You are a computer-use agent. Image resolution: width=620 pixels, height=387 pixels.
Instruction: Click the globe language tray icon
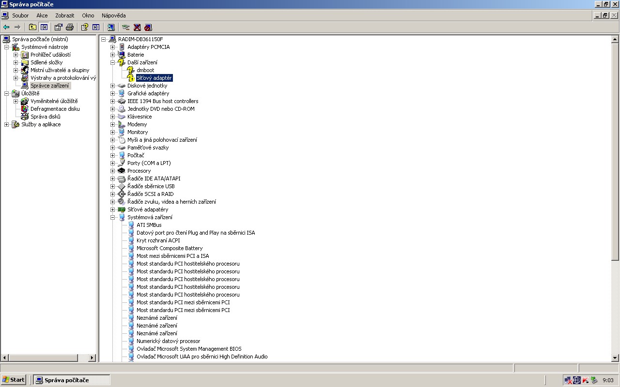pos(576,380)
